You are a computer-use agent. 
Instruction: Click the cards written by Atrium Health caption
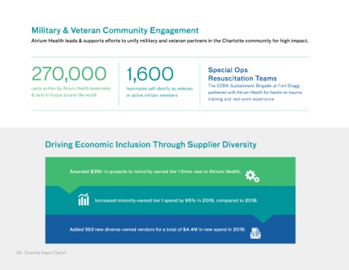71,92
